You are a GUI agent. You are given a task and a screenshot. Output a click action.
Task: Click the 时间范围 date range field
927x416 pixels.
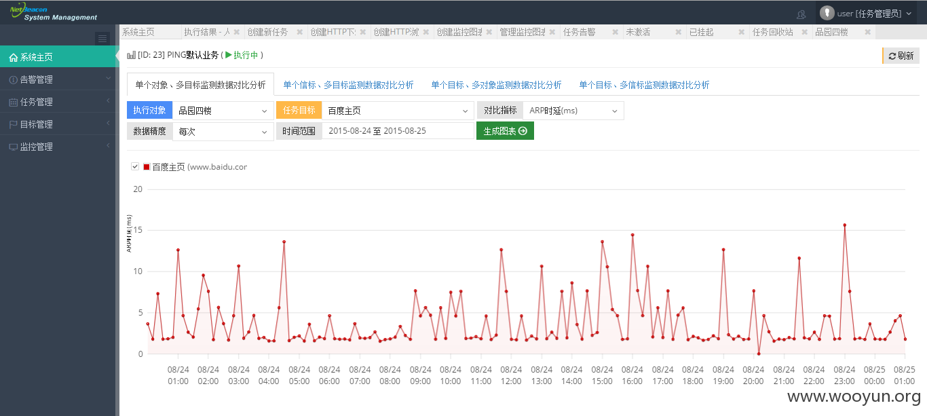(x=398, y=131)
